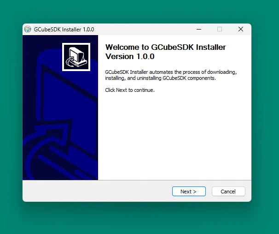Click the 'Click Next to continue.' text
This screenshot has height=234, width=279.
click(130, 90)
